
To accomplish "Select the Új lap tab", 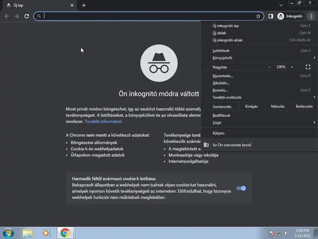I will [40, 6].
